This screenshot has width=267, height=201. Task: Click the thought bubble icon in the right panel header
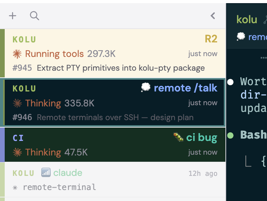[241, 37]
